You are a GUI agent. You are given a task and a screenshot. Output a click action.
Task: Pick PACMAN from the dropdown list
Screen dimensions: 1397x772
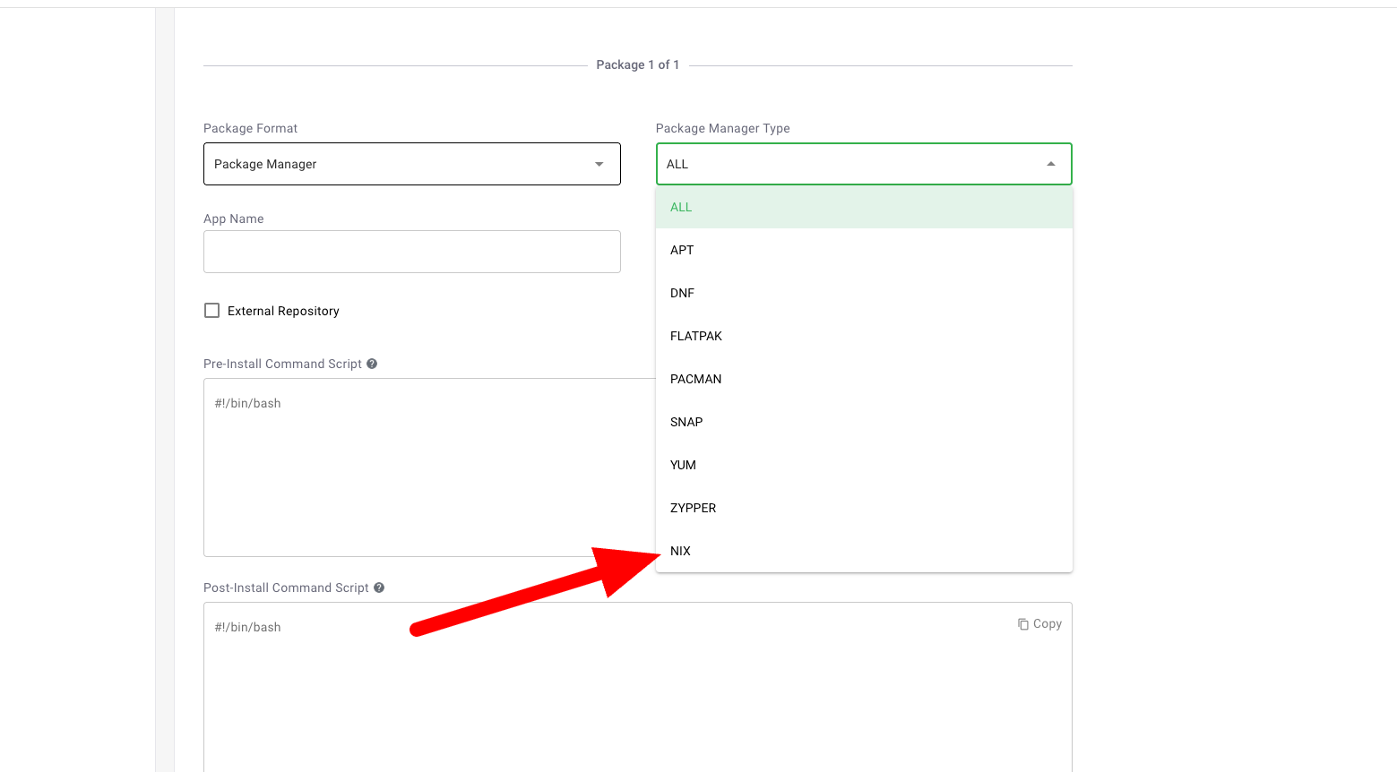click(864, 379)
